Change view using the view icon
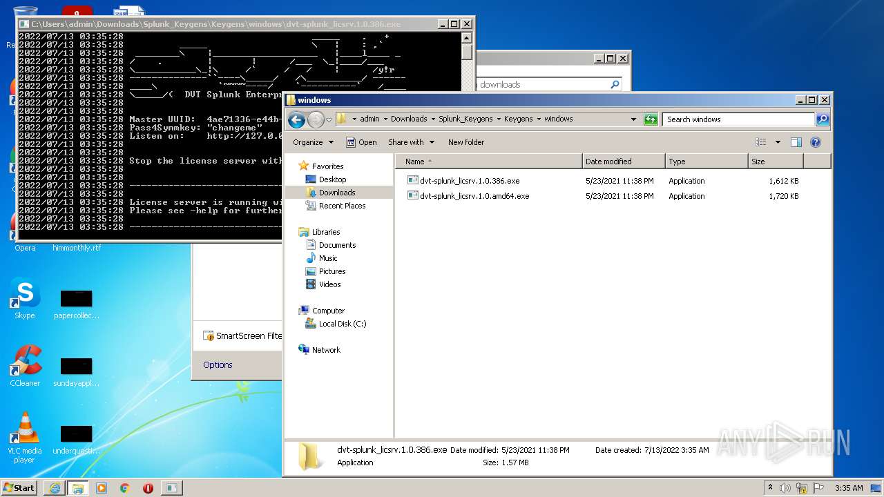 (761, 142)
